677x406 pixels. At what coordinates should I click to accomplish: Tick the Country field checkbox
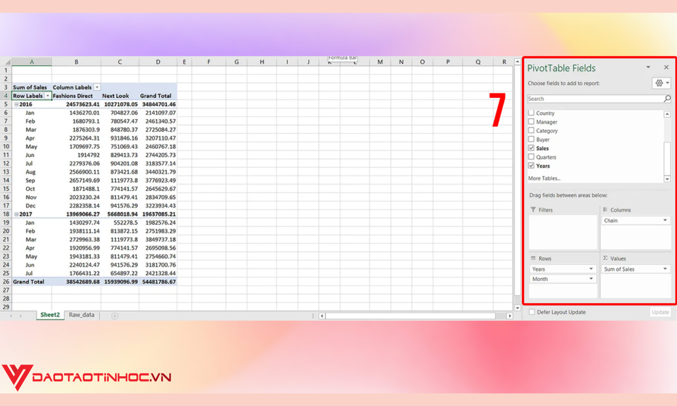tap(531, 113)
